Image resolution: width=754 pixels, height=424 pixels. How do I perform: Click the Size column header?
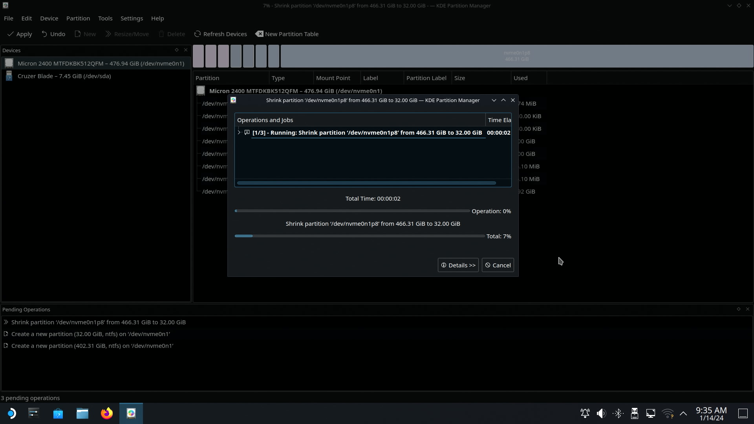[459, 78]
